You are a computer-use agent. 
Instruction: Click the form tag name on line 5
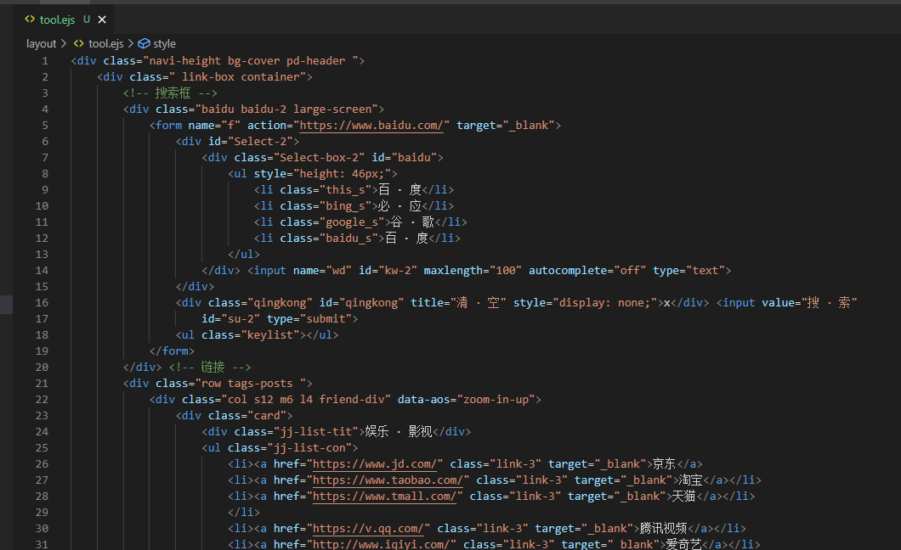[169, 126]
